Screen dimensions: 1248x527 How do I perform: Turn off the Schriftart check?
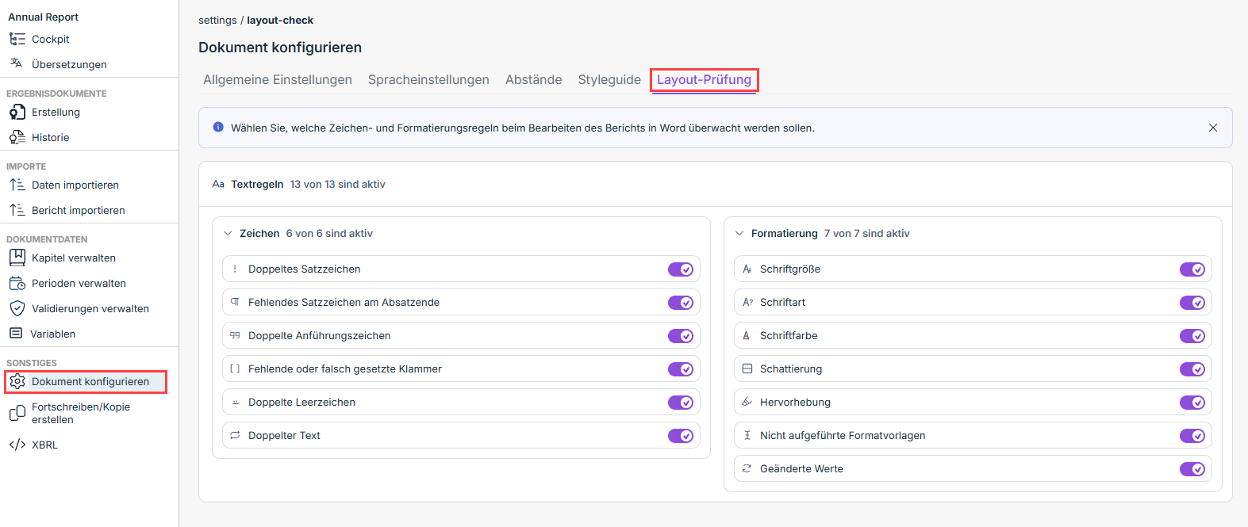click(1192, 303)
